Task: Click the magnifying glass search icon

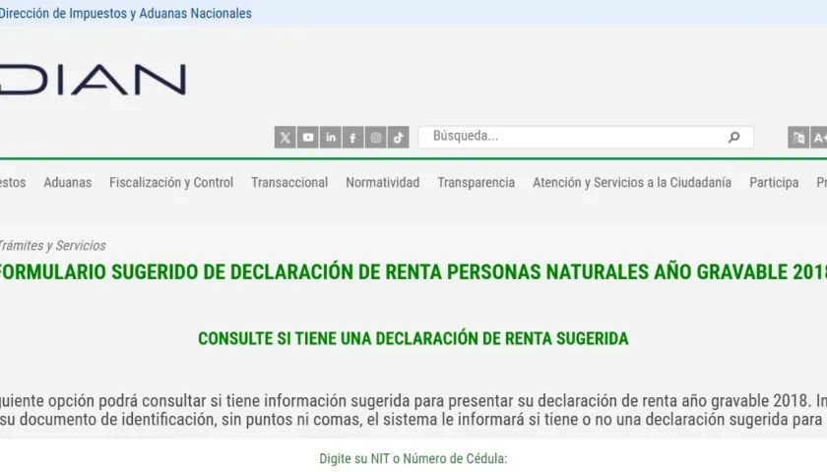Action: (733, 137)
